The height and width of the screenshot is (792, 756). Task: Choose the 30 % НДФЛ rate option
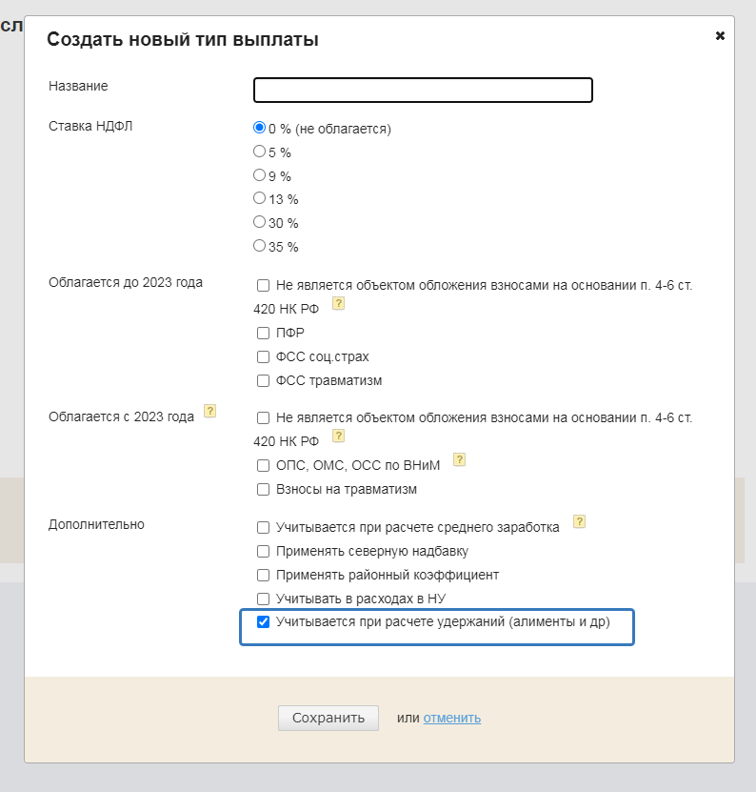[x=259, y=222]
